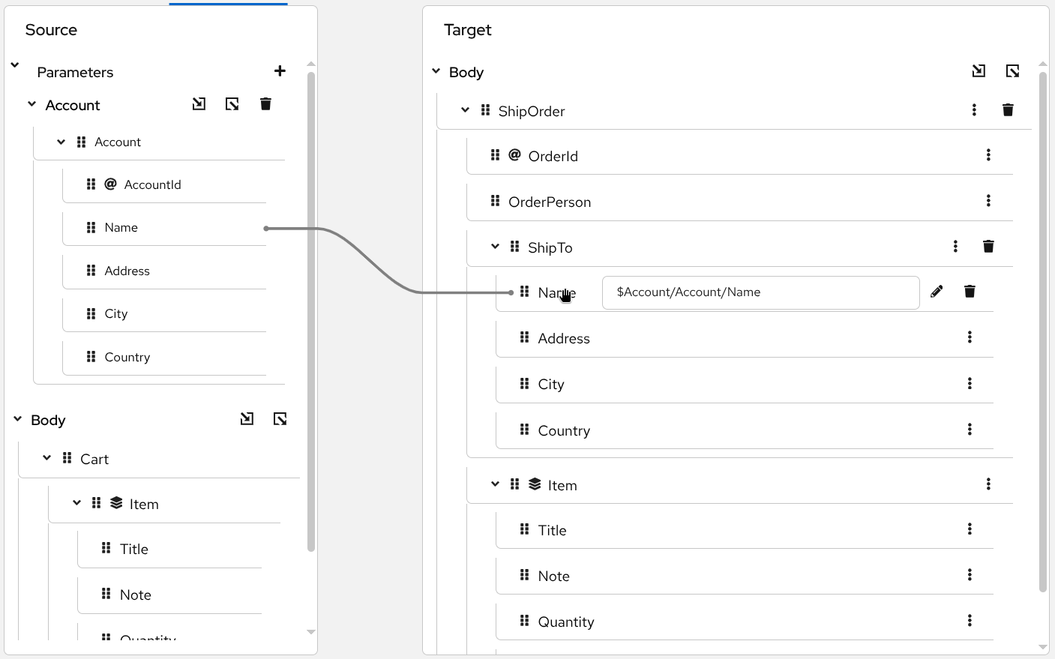Delete the Account parameter with trash icon
The image size is (1055, 659).
click(x=265, y=104)
